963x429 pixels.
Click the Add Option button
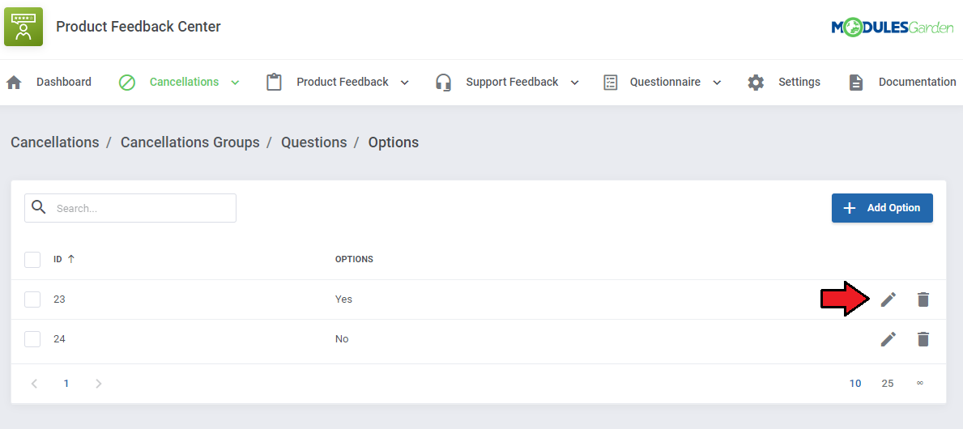click(882, 208)
